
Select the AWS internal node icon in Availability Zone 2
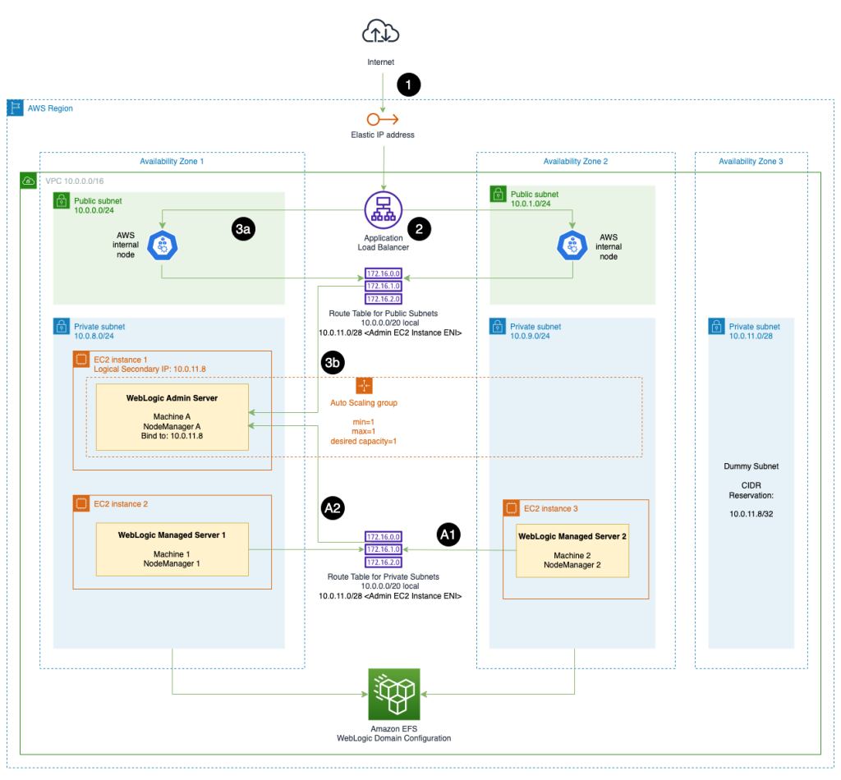pyautogui.click(x=572, y=245)
